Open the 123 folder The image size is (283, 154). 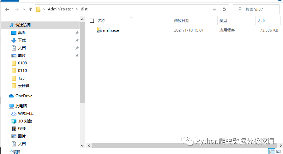(21, 78)
